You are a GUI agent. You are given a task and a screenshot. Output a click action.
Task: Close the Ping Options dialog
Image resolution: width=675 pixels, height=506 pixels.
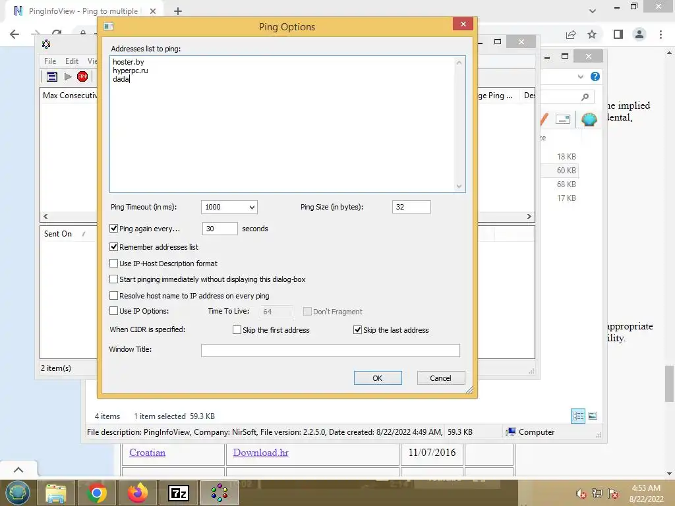click(x=463, y=24)
